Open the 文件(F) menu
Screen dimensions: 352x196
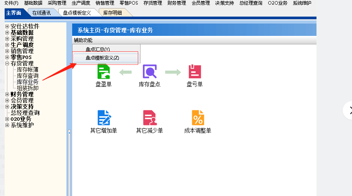point(12,3)
